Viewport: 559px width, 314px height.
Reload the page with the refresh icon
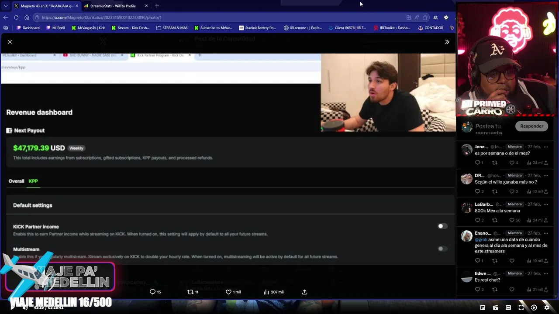(16, 17)
